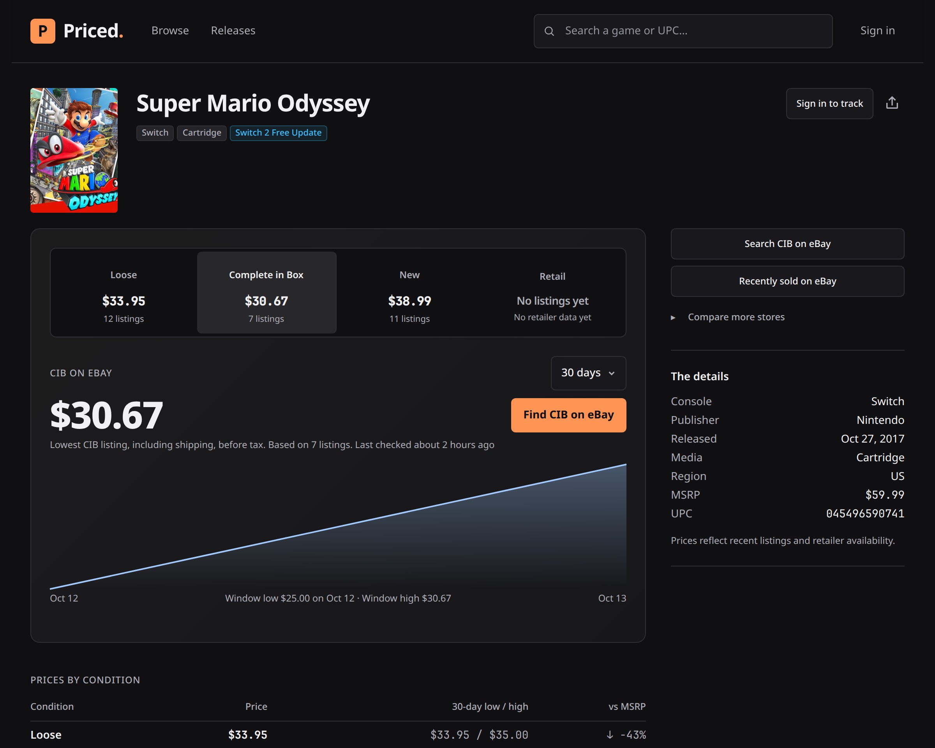The width and height of the screenshot is (935, 748).
Task: Click the Region value US
Action: point(897,476)
